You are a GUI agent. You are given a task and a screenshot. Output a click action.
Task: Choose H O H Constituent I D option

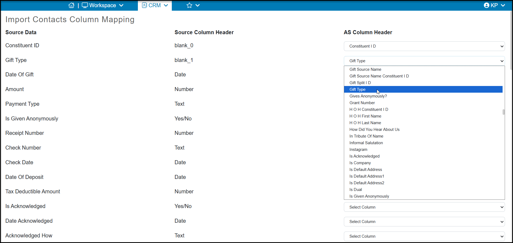pos(423,109)
